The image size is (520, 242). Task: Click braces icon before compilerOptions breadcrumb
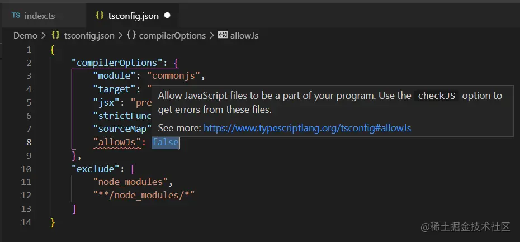coord(131,35)
